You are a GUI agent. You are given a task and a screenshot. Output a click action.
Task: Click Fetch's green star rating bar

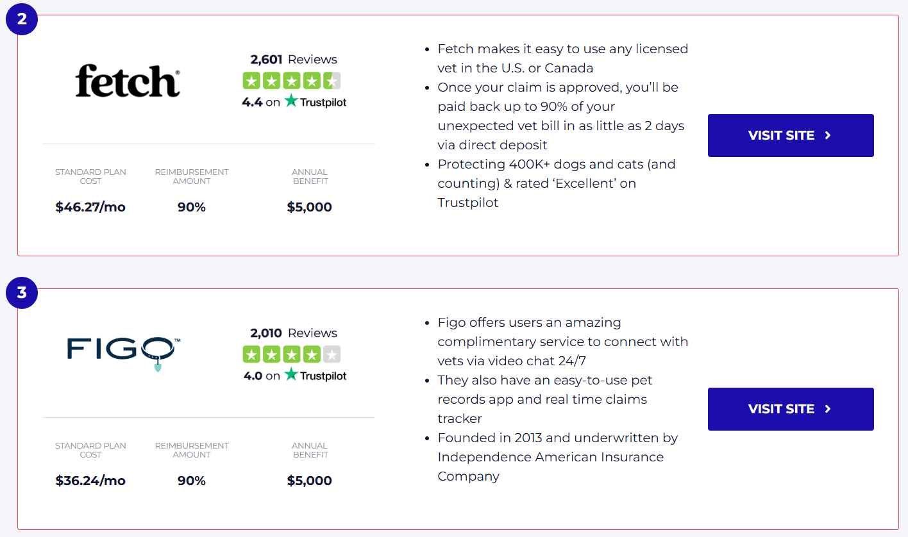click(292, 81)
